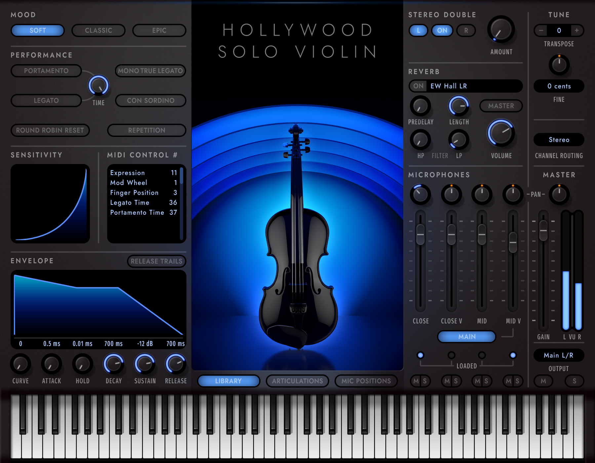Toggle the CLOSE mic loaded indicator
595x463 pixels.
420,355
